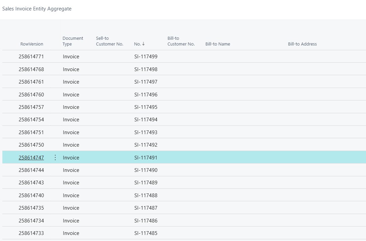Viewport: 366px width, 241px height.
Task: Click the Sales Invoice Entity Aggregate page title
Action: [x=37, y=9]
